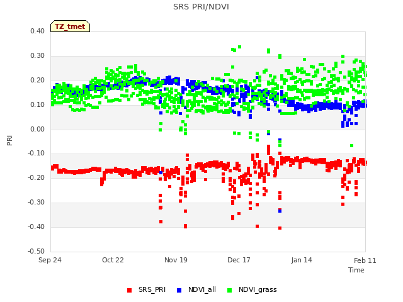Screen dimensions: 403x302
Task: Toggle the NDVI_all legend entry
Action: click(196, 289)
